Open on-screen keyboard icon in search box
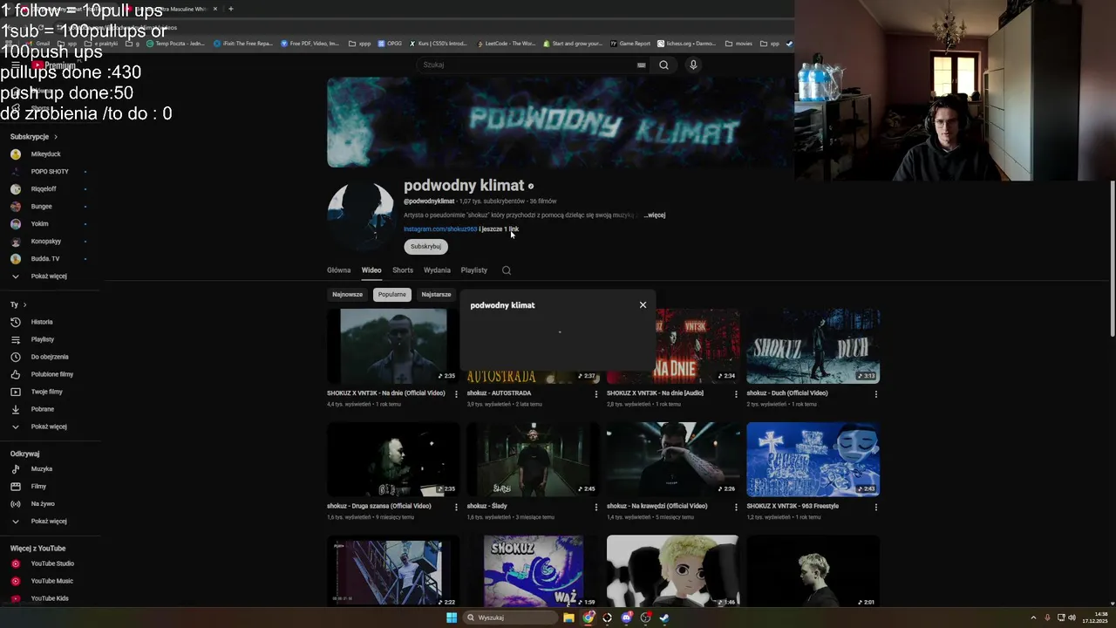 [x=641, y=65]
